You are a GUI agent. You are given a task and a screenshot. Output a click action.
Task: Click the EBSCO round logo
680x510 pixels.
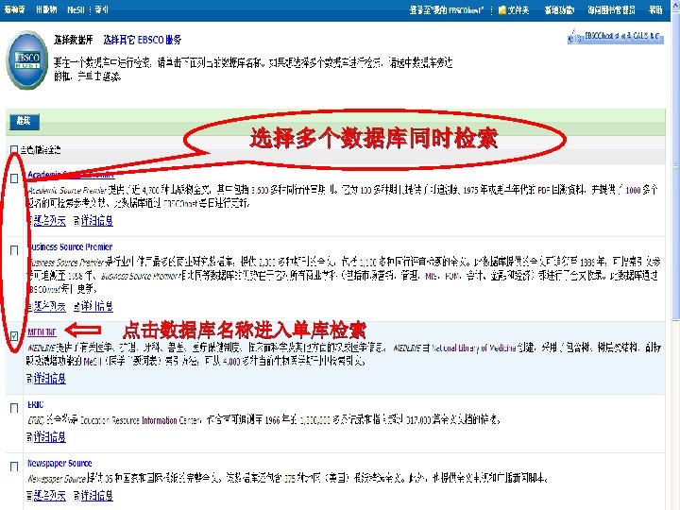(x=26, y=60)
